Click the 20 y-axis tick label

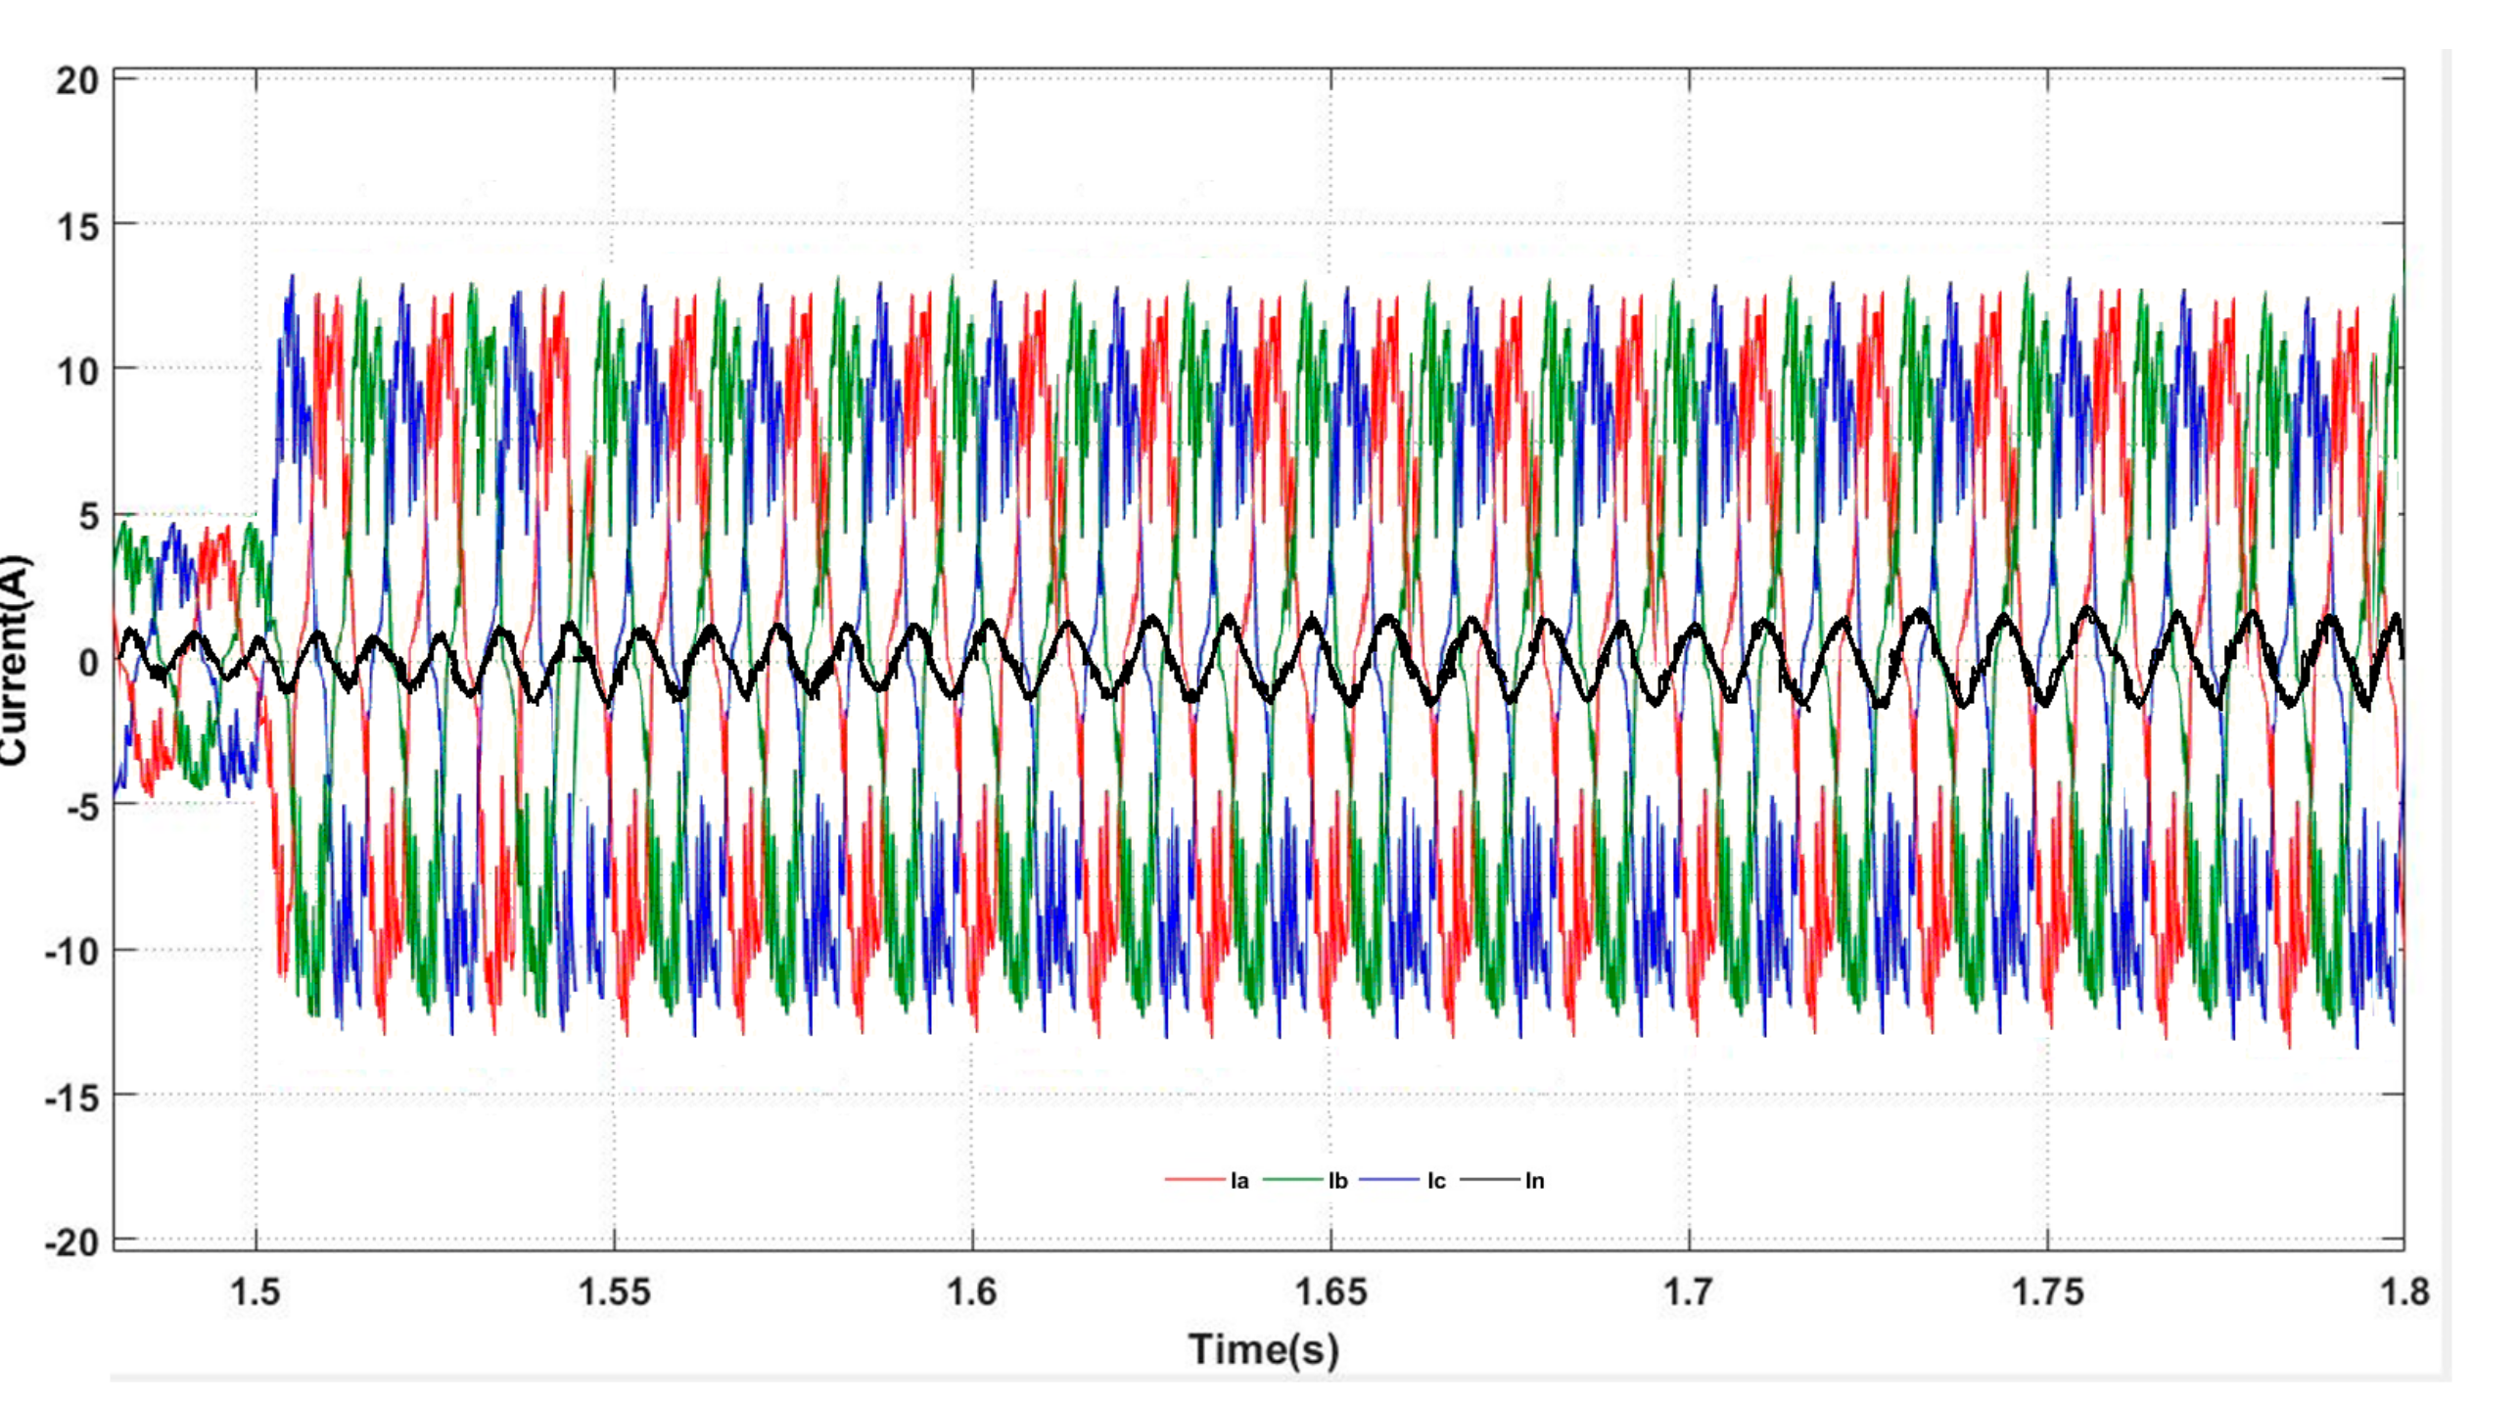point(76,81)
